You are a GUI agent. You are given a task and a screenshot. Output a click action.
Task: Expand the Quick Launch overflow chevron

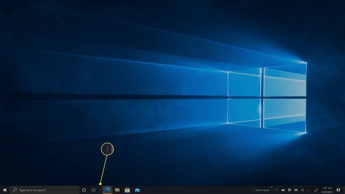pos(272,188)
